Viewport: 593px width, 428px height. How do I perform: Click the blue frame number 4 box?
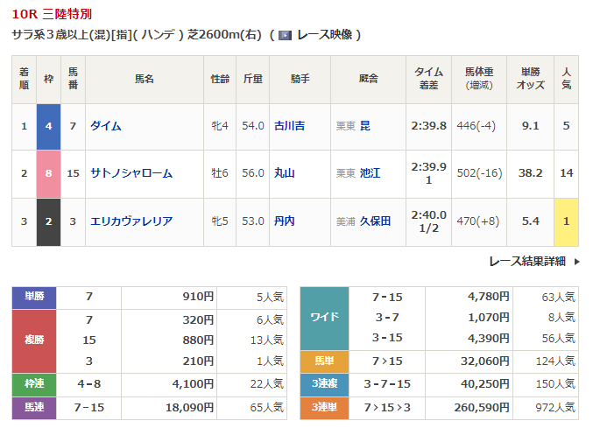click(x=48, y=126)
